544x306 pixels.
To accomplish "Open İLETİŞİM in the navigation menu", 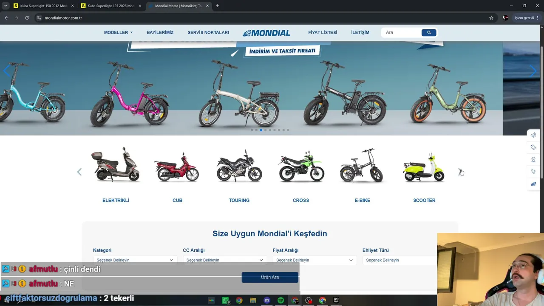I will coord(360,32).
